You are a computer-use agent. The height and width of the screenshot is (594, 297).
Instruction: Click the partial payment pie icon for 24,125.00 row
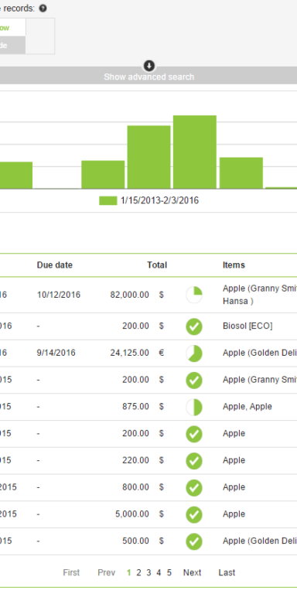[194, 353]
